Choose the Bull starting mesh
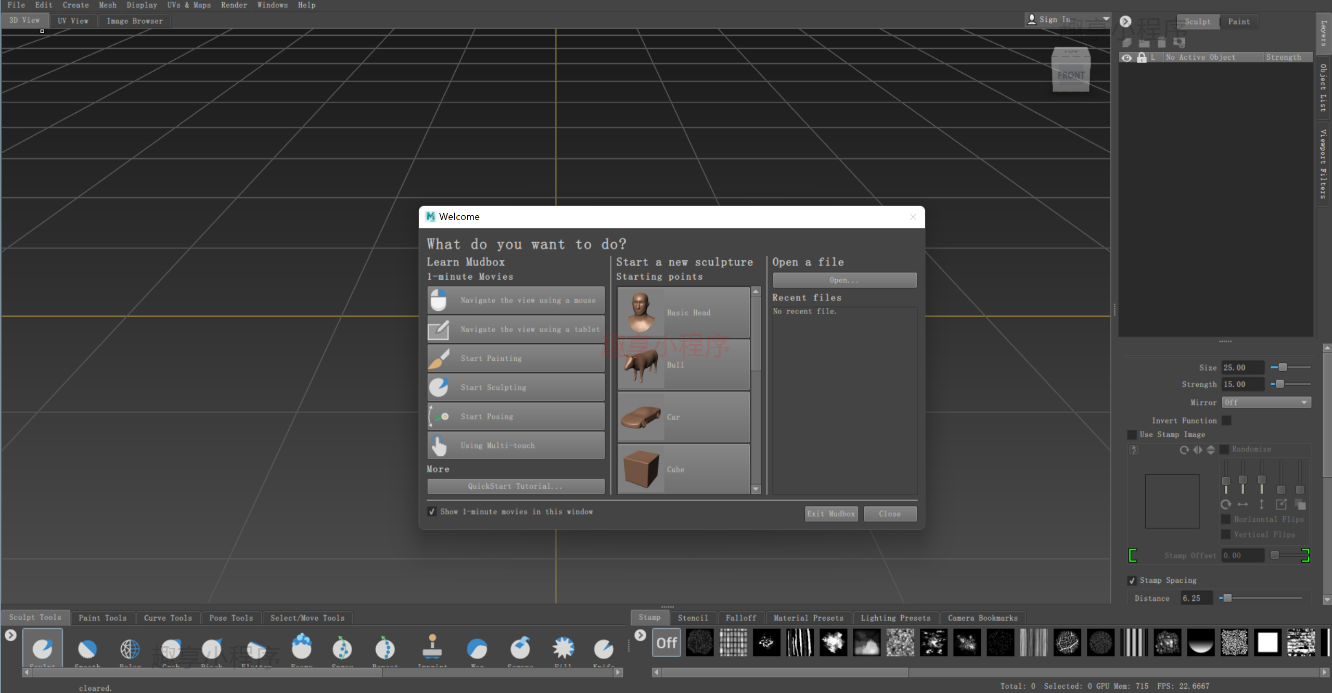The image size is (1332, 693). pyautogui.click(x=683, y=365)
